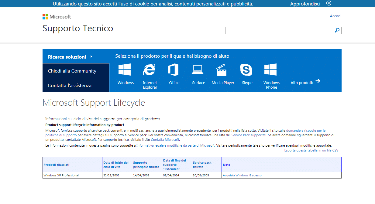
Task: Click the Supporto Tecnico heading
Action: pyautogui.click(x=78, y=28)
